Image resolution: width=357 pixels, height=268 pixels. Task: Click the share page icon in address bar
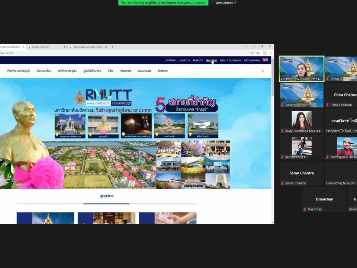(x=252, y=53)
